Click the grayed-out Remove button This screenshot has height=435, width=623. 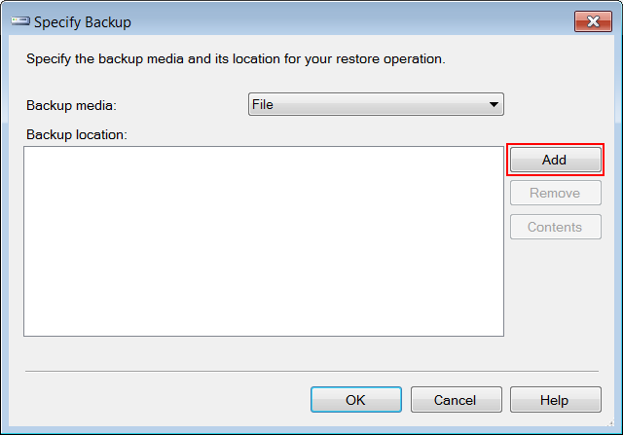point(556,193)
